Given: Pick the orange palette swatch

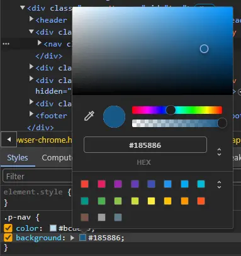Looking at the screenshot, I should (184, 201).
